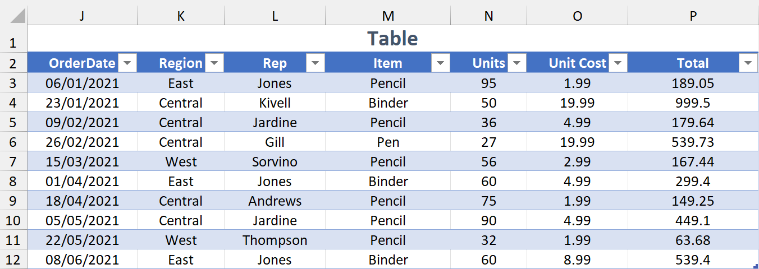This screenshot has width=759, height=269.
Task: Click the Sorvino rep cell
Action: coord(275,162)
